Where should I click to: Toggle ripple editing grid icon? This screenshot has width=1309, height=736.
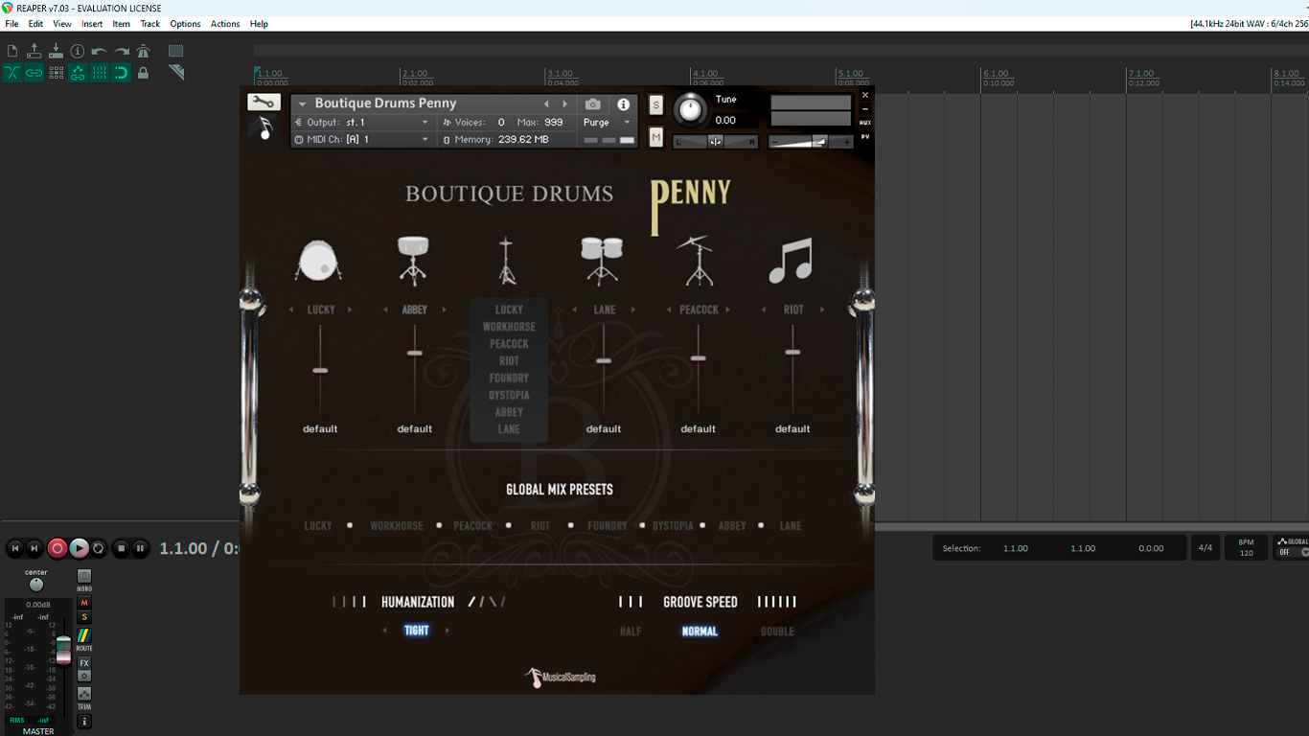coord(56,73)
